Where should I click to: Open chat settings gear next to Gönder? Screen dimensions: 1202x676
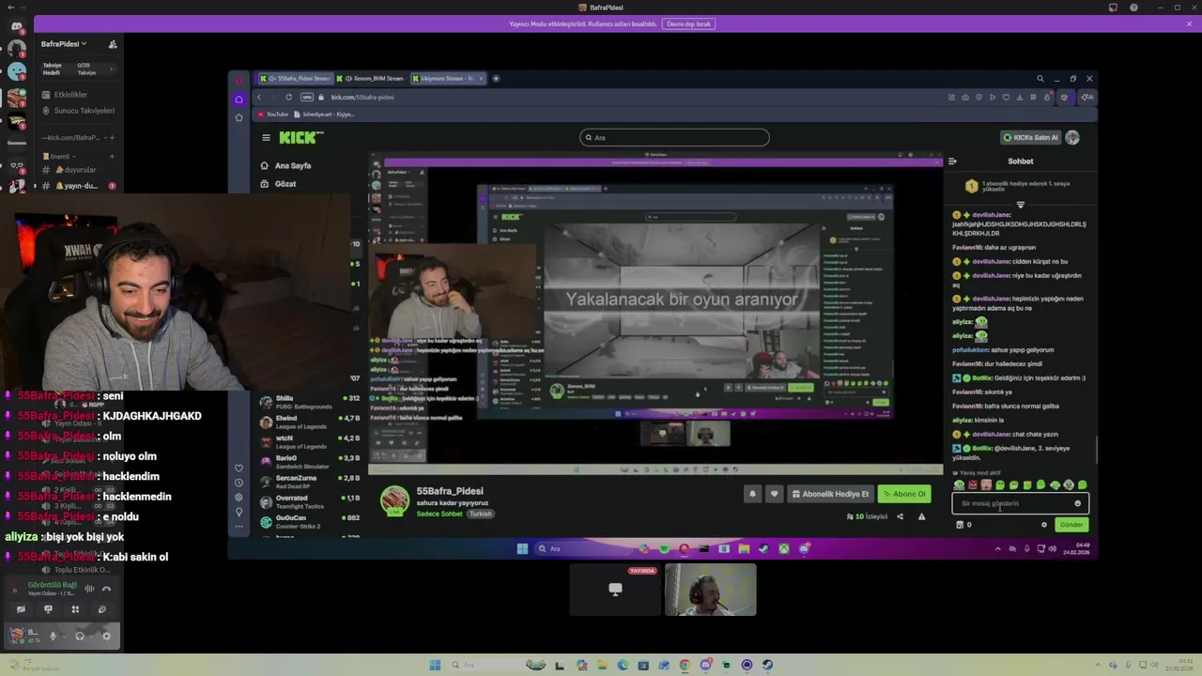(x=1044, y=525)
